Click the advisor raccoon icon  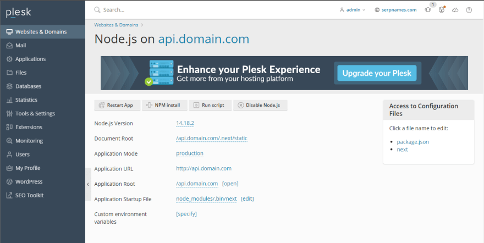tap(442, 10)
